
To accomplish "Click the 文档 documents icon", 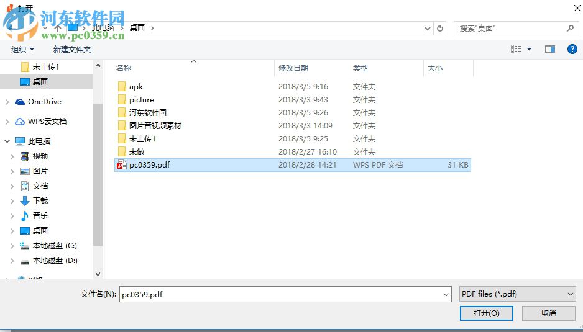I will pyautogui.click(x=24, y=186).
